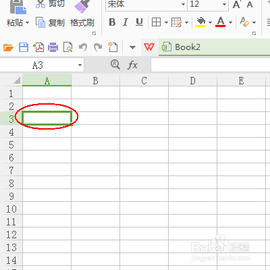Click the WPS red W home icon
This screenshot has width=270, height=270.
[149, 47]
